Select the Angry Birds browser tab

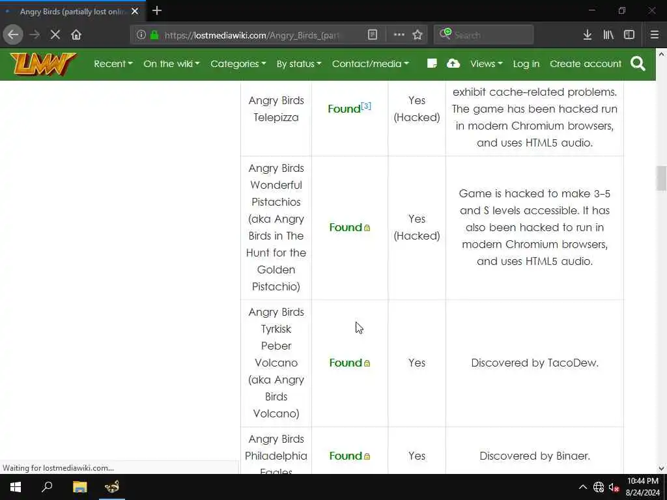(72, 12)
